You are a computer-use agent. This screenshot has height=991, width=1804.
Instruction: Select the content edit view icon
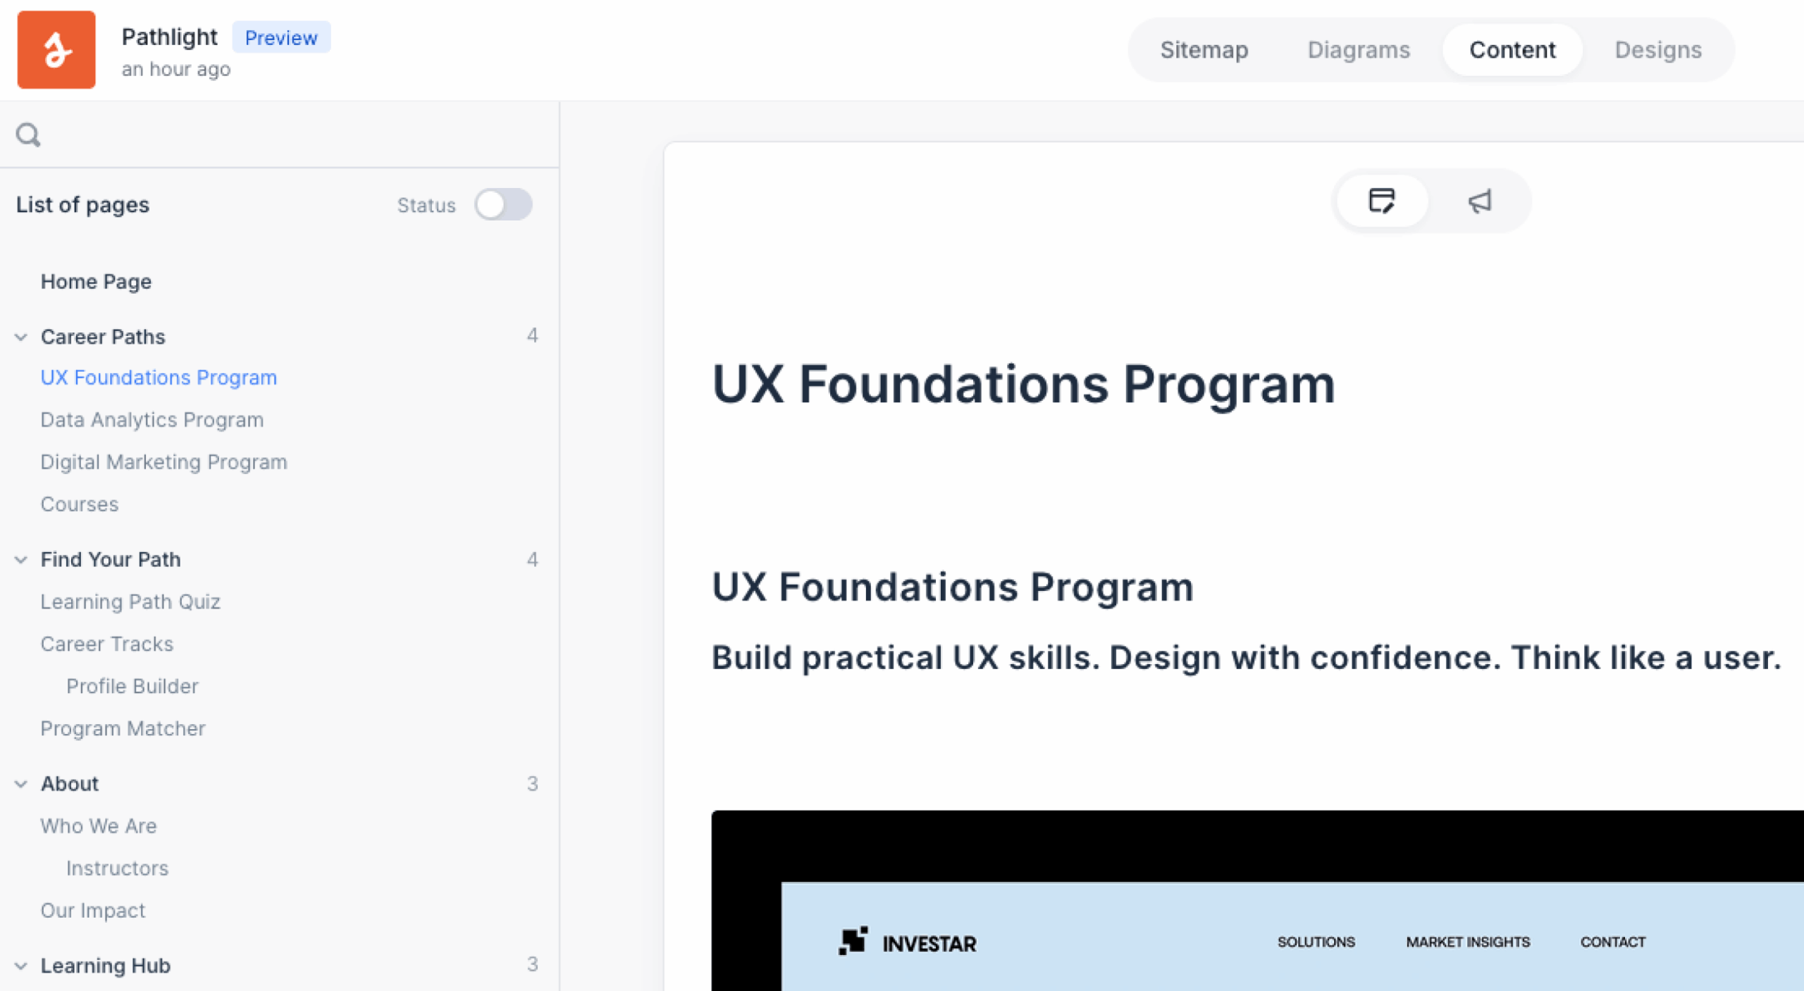pyautogui.click(x=1382, y=201)
